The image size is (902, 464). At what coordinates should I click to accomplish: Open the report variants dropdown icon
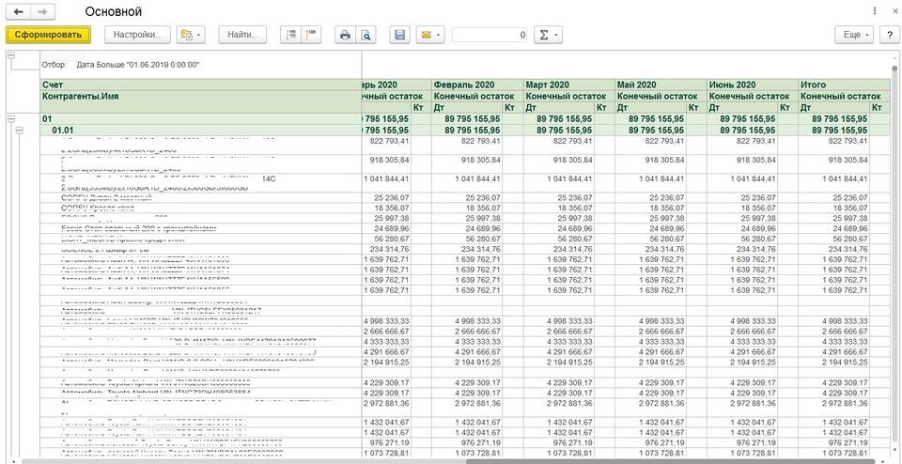click(190, 35)
